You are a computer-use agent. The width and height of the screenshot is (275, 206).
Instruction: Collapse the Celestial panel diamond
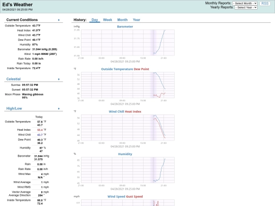(59, 79)
